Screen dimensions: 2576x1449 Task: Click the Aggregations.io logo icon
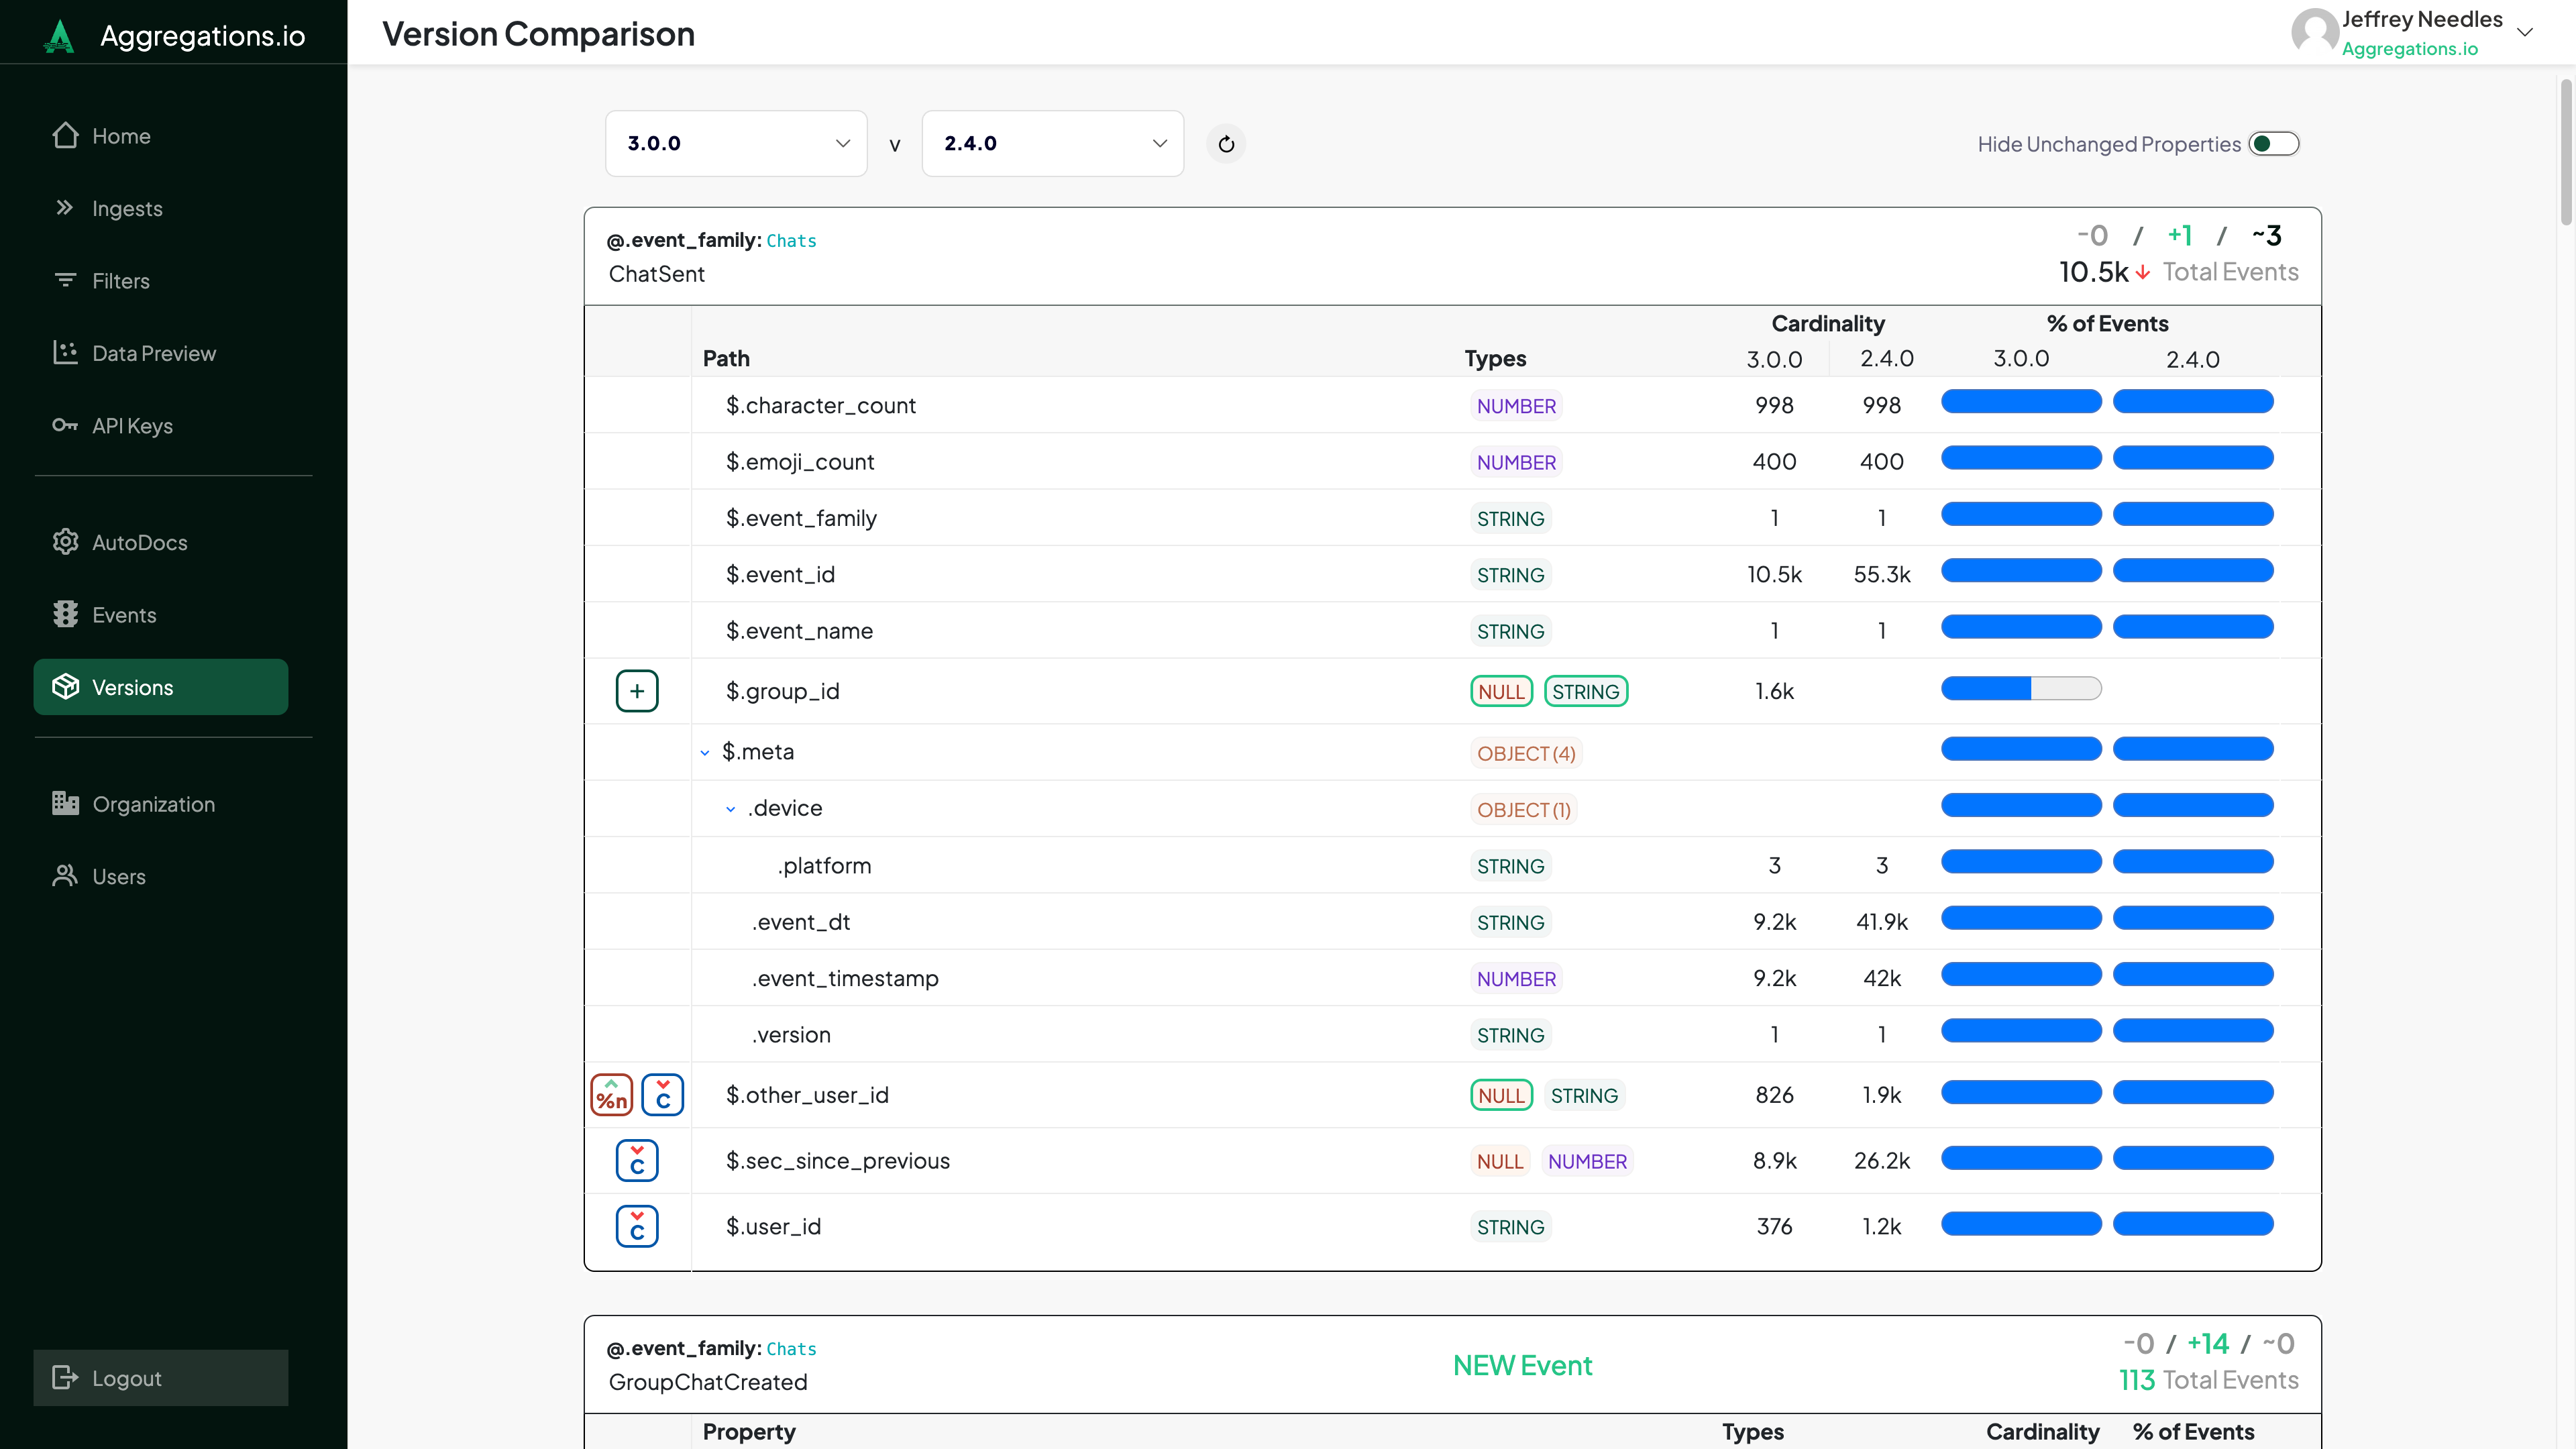59,36
